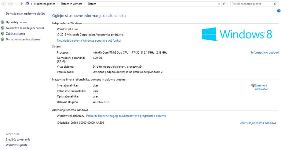Click the Ime računalnika value User
The image size is (281, 150).
[x=95, y=85]
